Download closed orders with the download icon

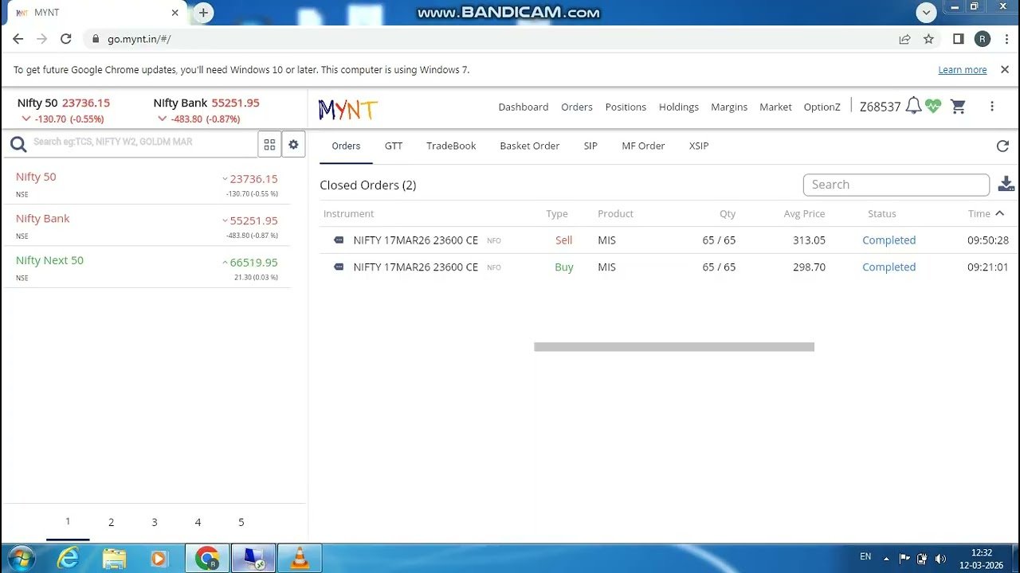pyautogui.click(x=1006, y=183)
